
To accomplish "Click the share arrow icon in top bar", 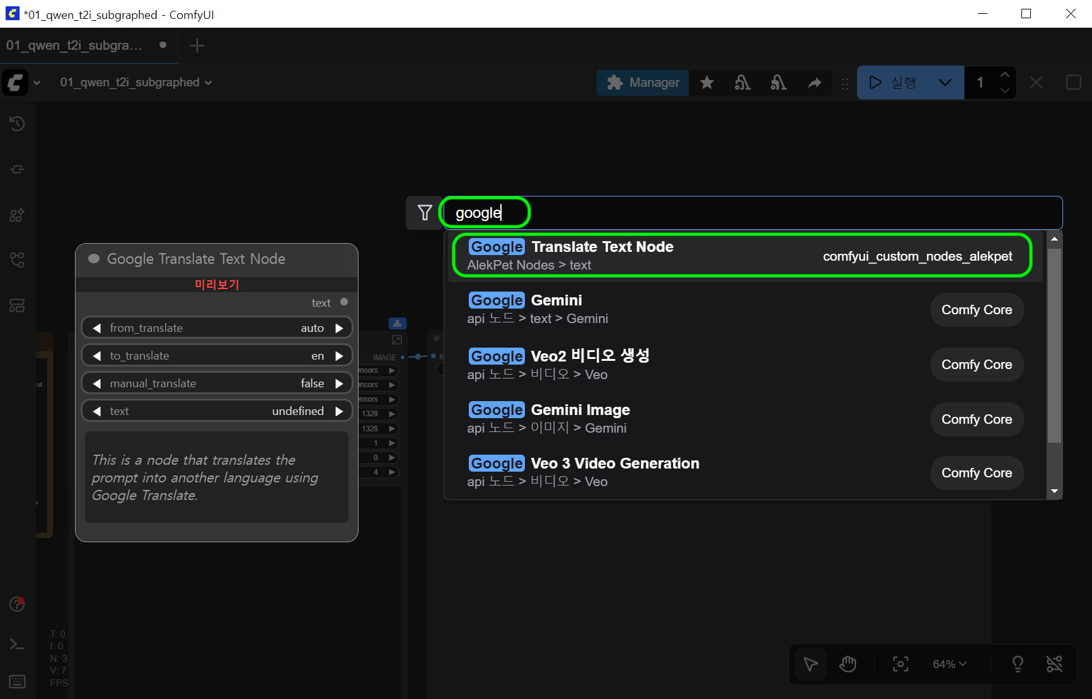I will (815, 82).
